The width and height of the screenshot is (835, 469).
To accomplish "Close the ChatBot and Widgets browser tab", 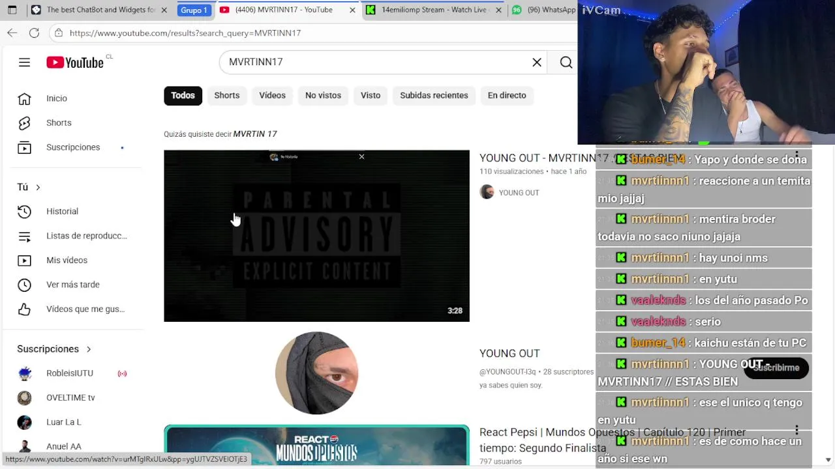I will click(164, 10).
